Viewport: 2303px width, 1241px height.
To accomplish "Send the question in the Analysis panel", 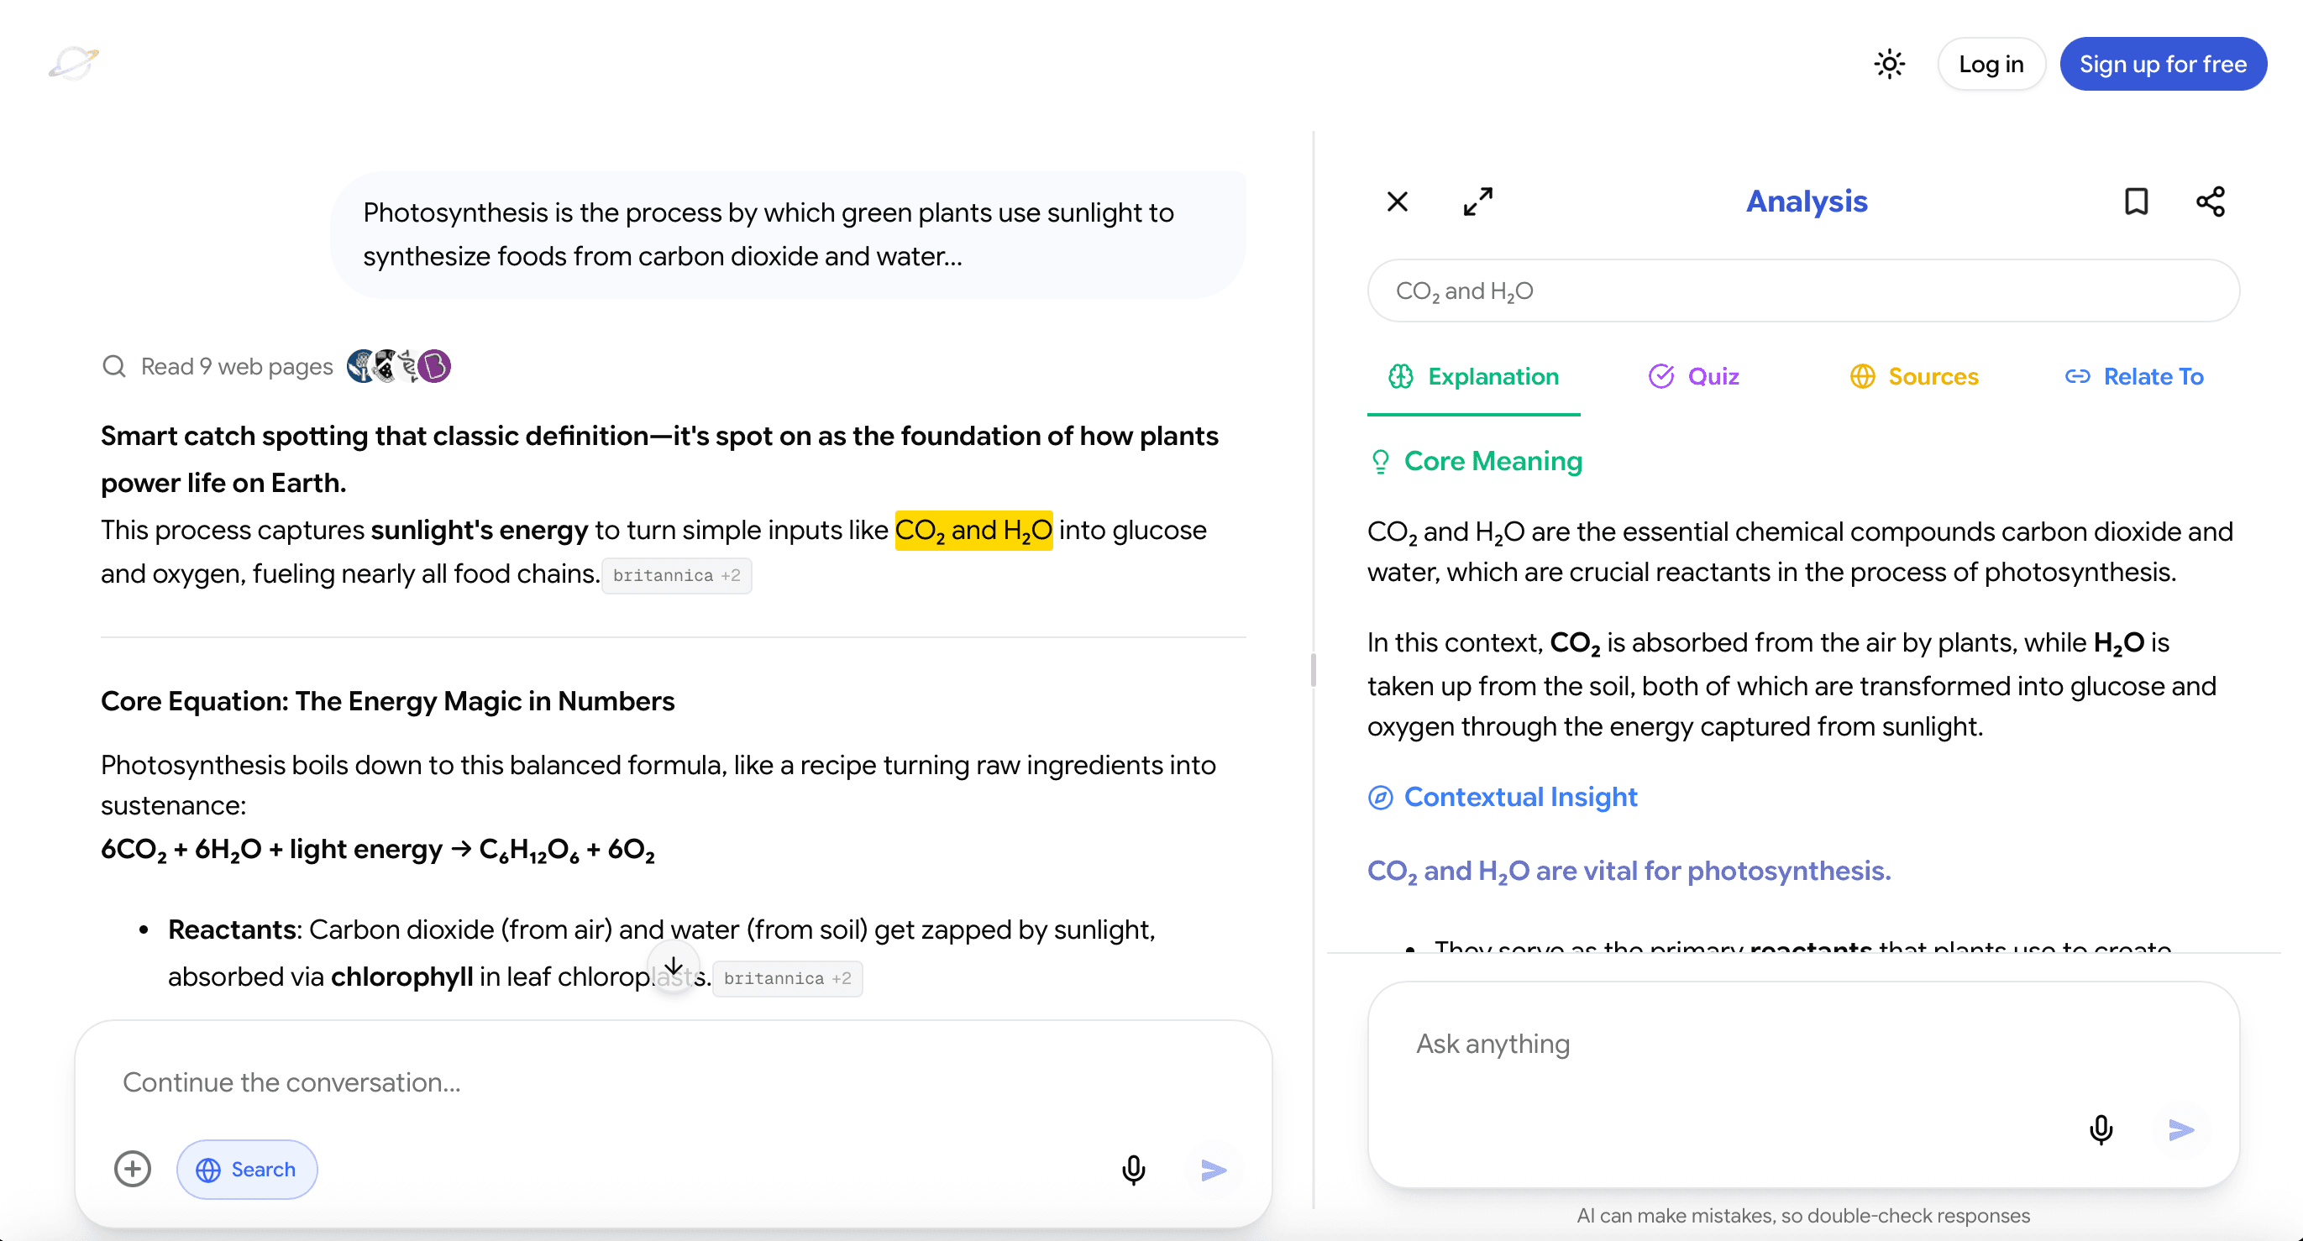I will (2180, 1129).
